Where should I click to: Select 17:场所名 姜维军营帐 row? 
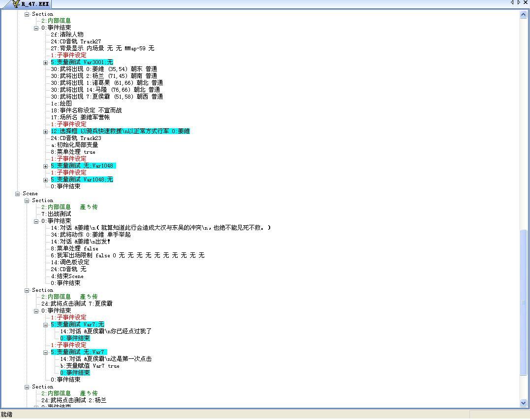80,117
